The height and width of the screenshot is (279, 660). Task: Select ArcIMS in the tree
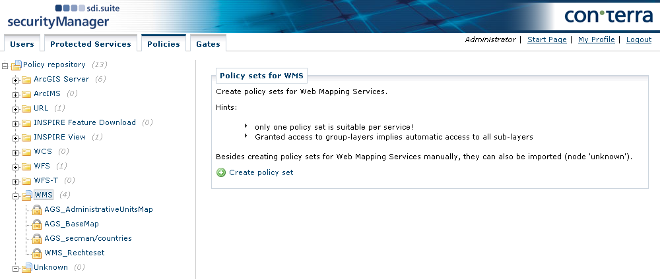coord(47,93)
